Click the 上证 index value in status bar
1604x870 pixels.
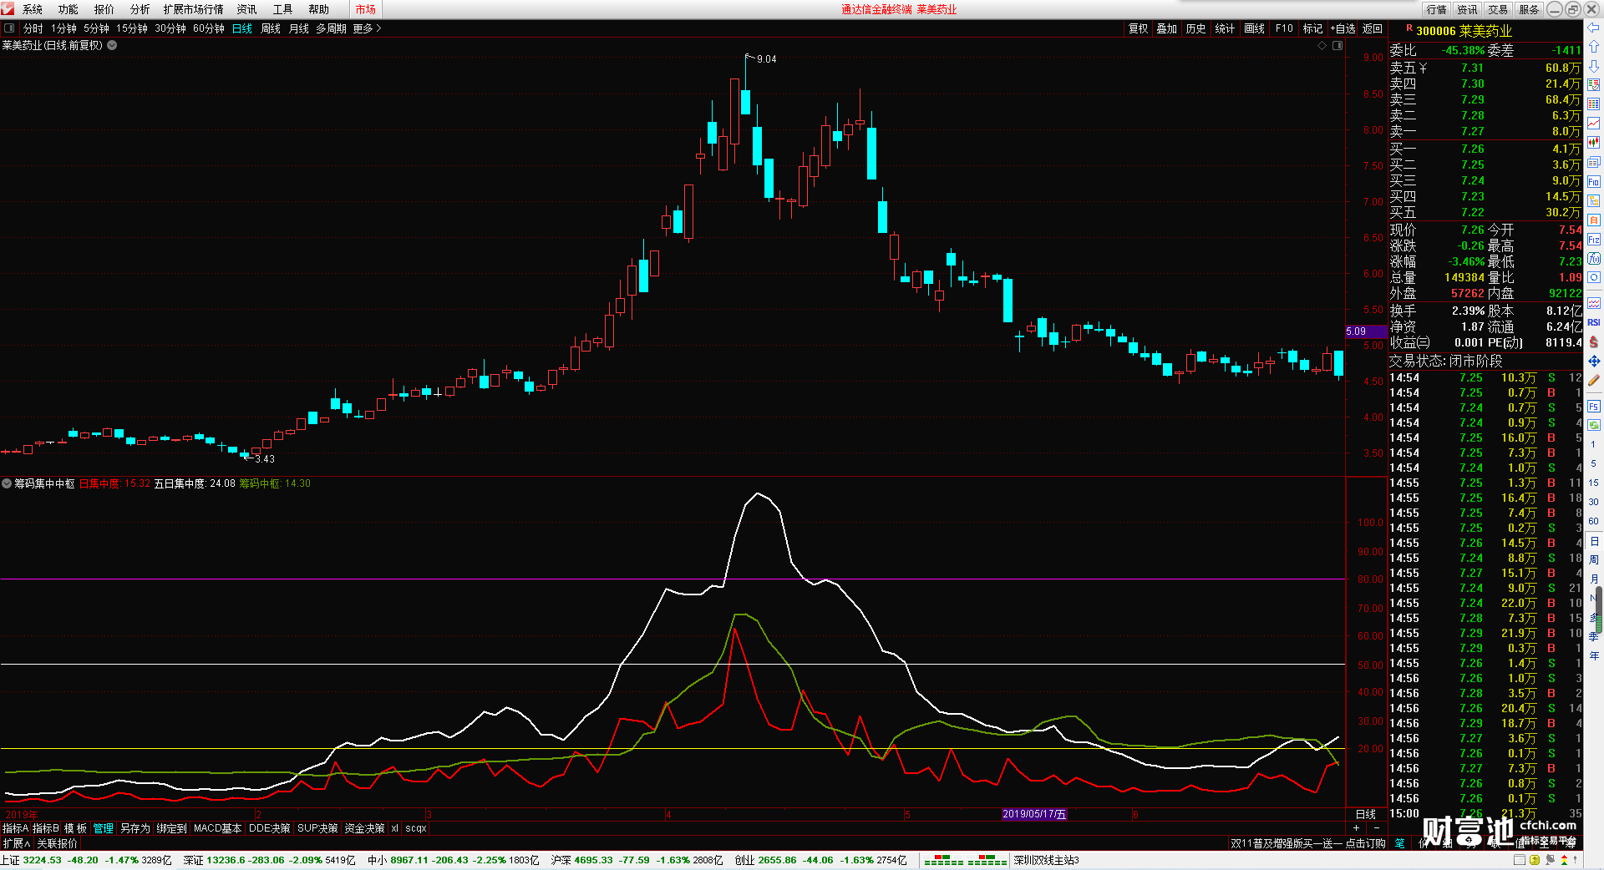pos(42,860)
